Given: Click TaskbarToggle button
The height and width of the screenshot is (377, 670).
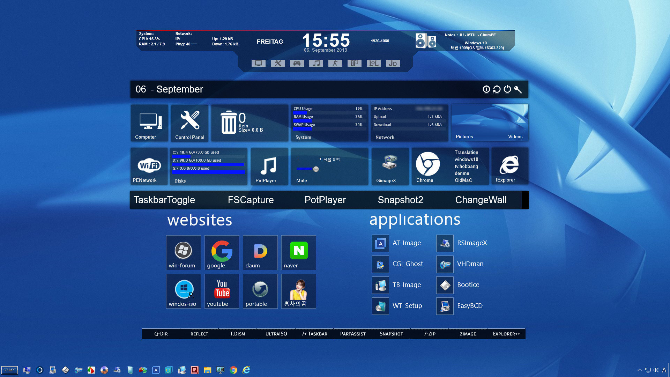Looking at the screenshot, I should [x=164, y=200].
